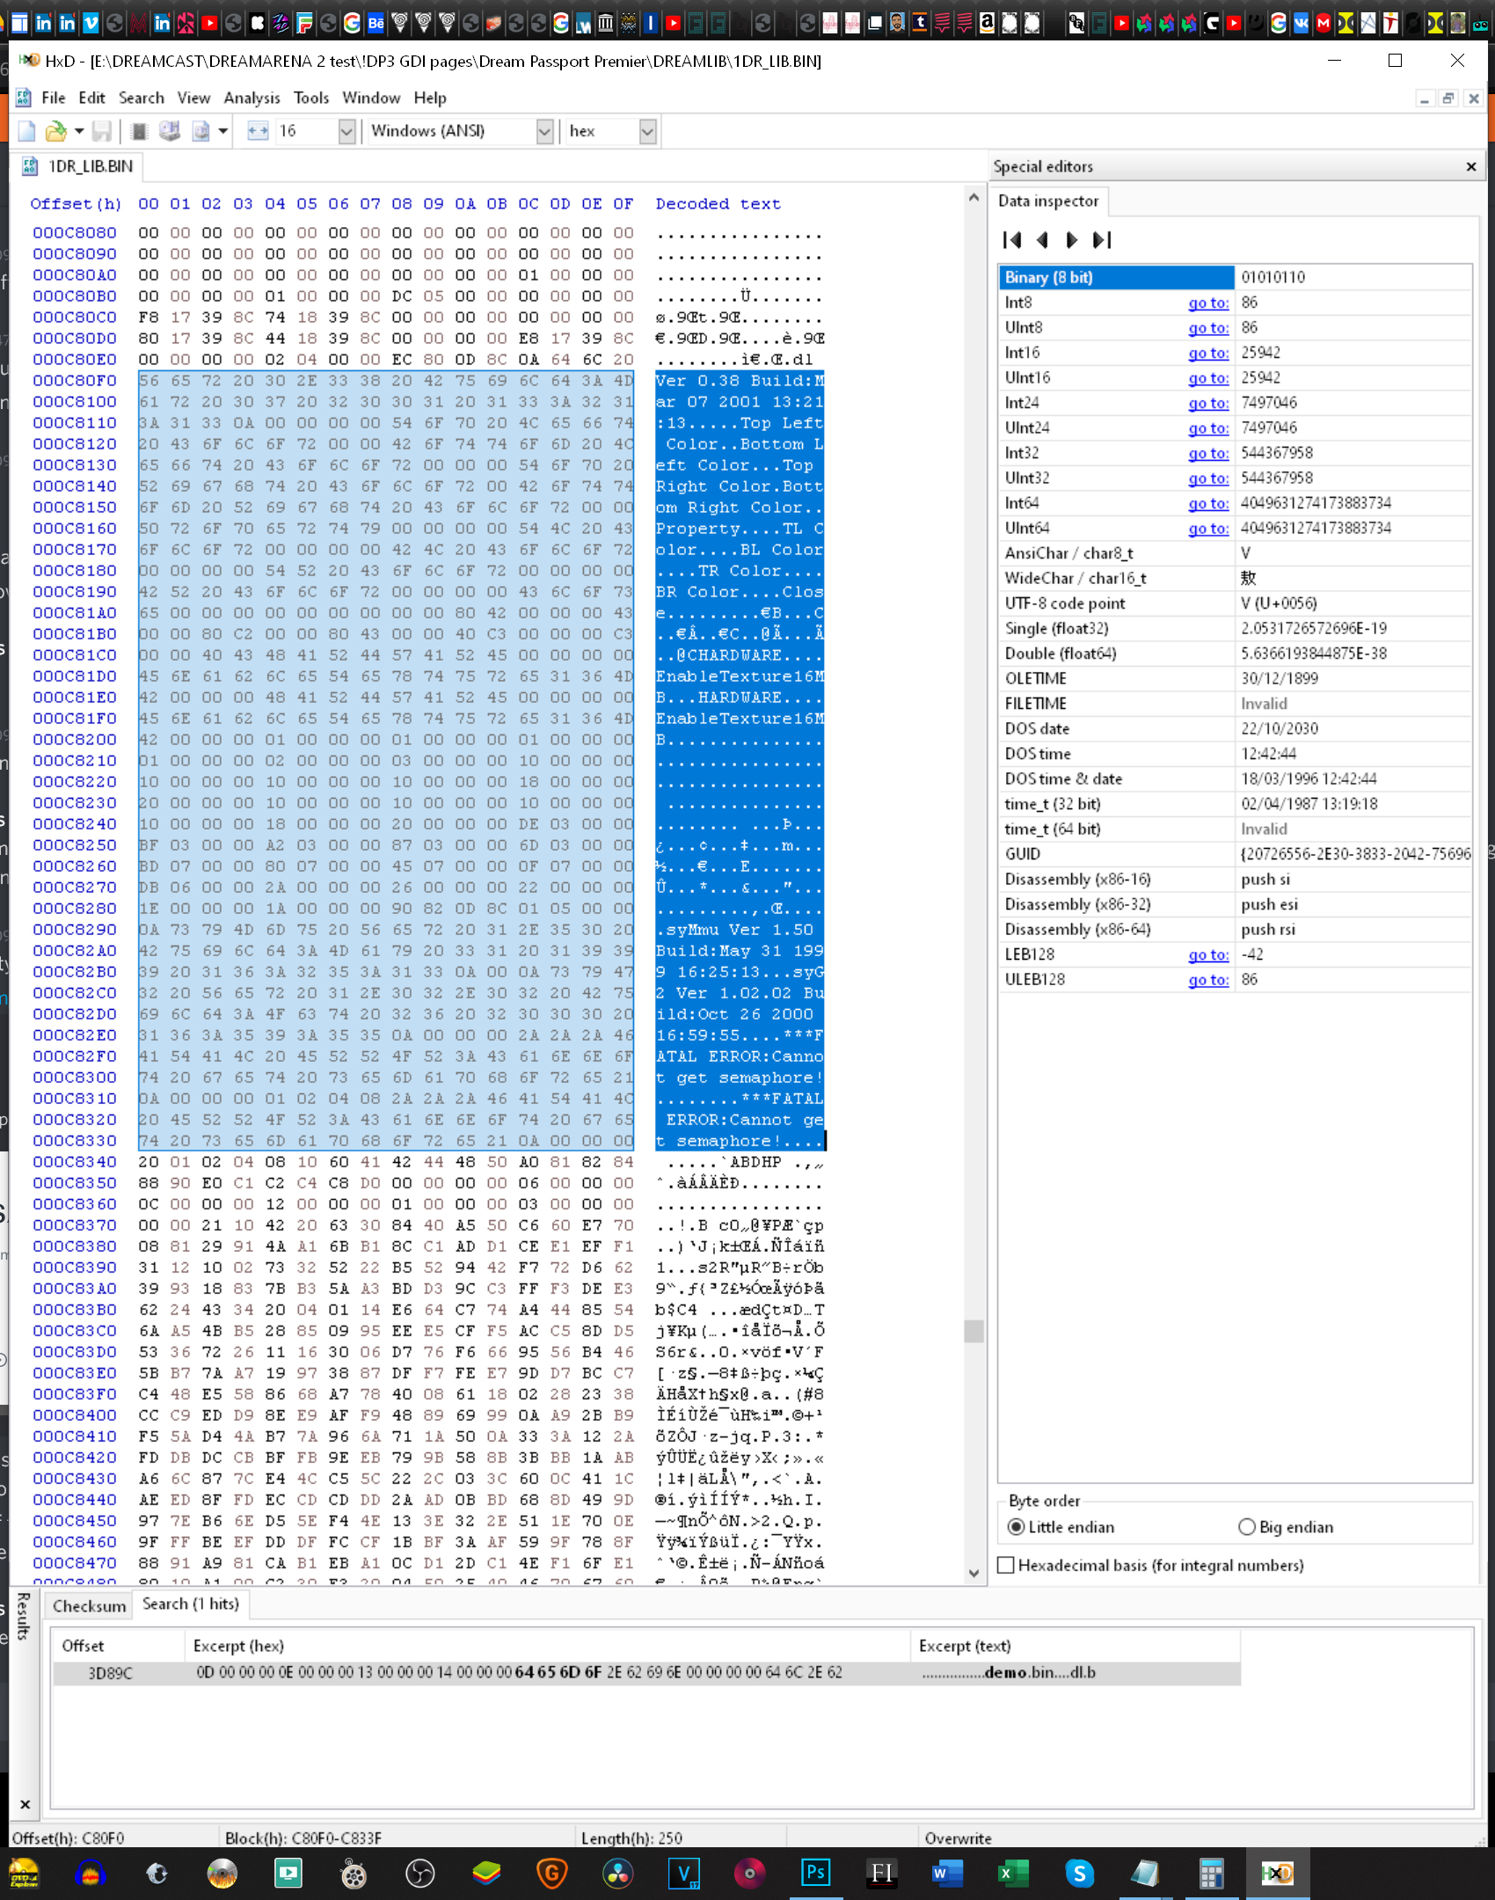Image resolution: width=1495 pixels, height=1900 pixels.
Task: Select the AnsiChar / char8_t row
Action: pos(1235,553)
